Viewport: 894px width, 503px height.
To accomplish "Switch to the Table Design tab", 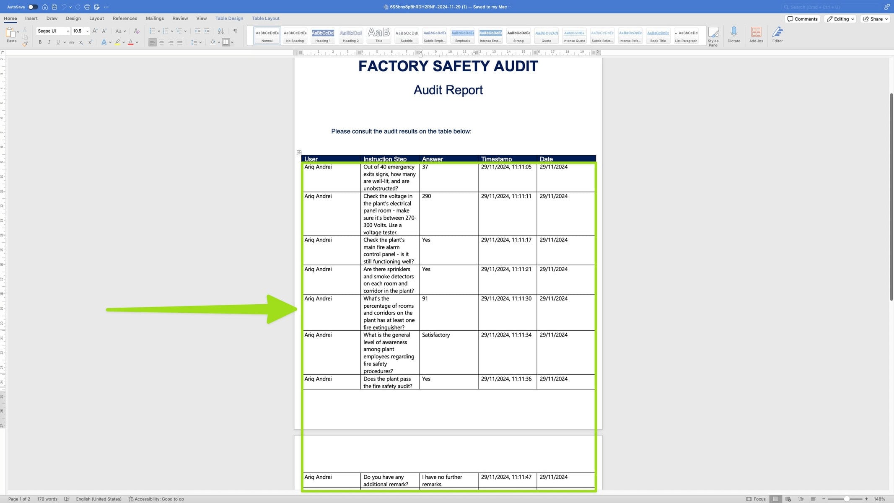I will pyautogui.click(x=229, y=18).
